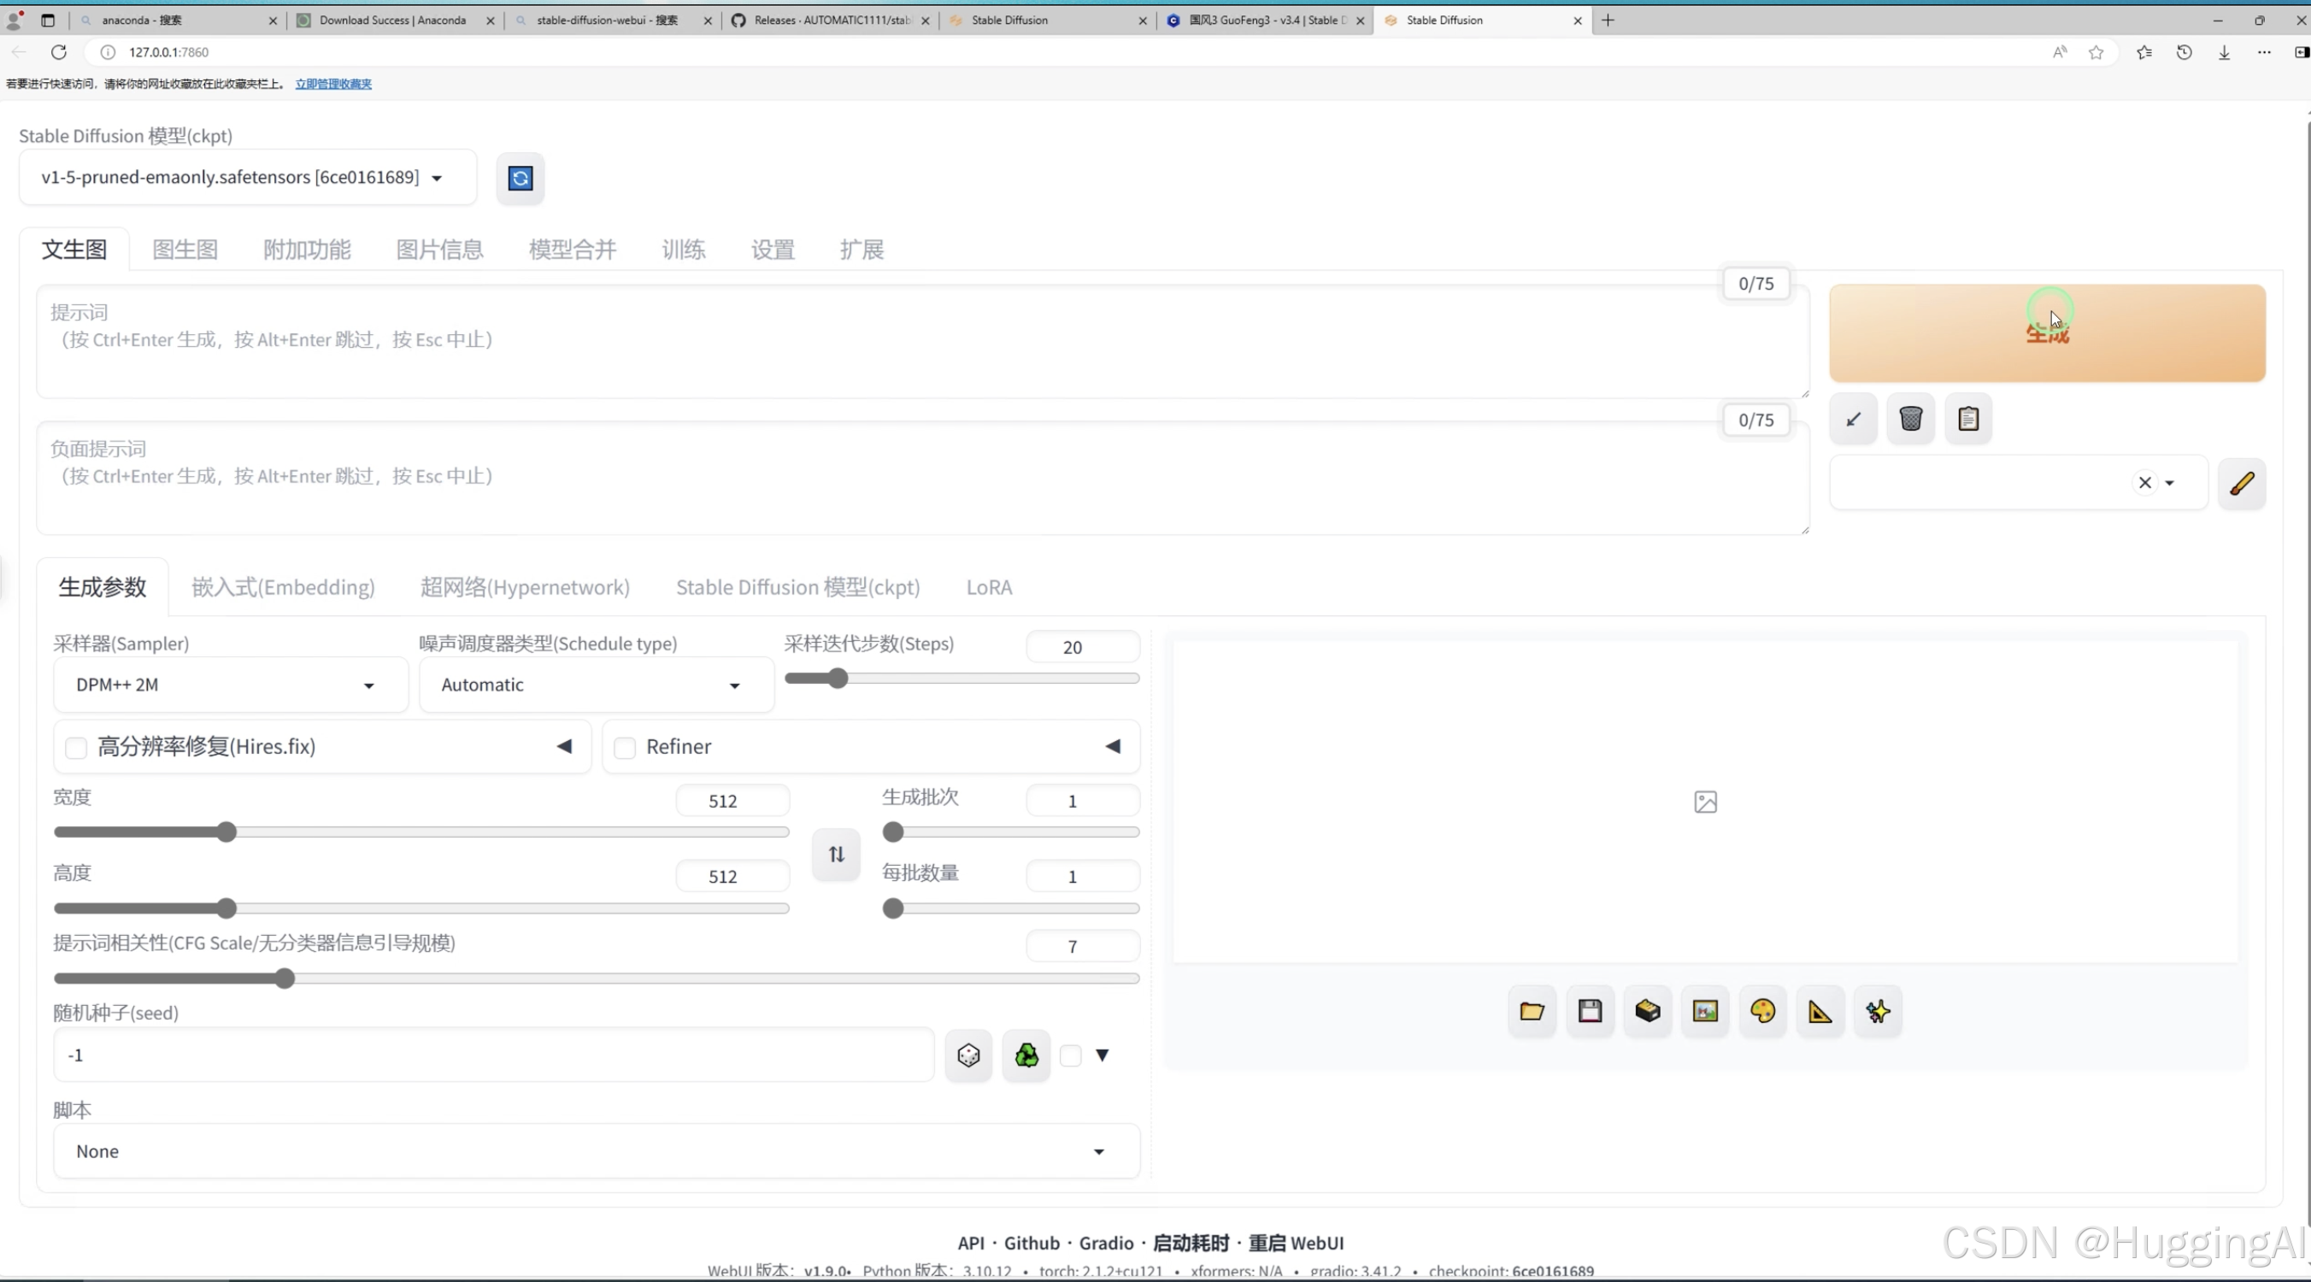2311x1282 pixels.
Task: Click the trash icon to clear the prompt
Action: [x=1910, y=418]
